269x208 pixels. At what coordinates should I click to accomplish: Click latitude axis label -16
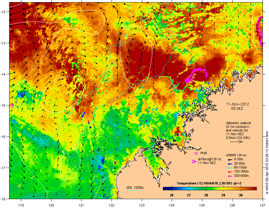3,137
